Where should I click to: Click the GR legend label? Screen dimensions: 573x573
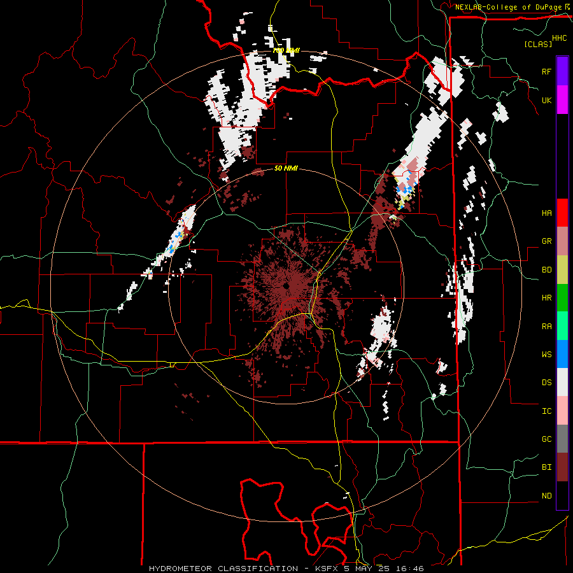pos(546,241)
